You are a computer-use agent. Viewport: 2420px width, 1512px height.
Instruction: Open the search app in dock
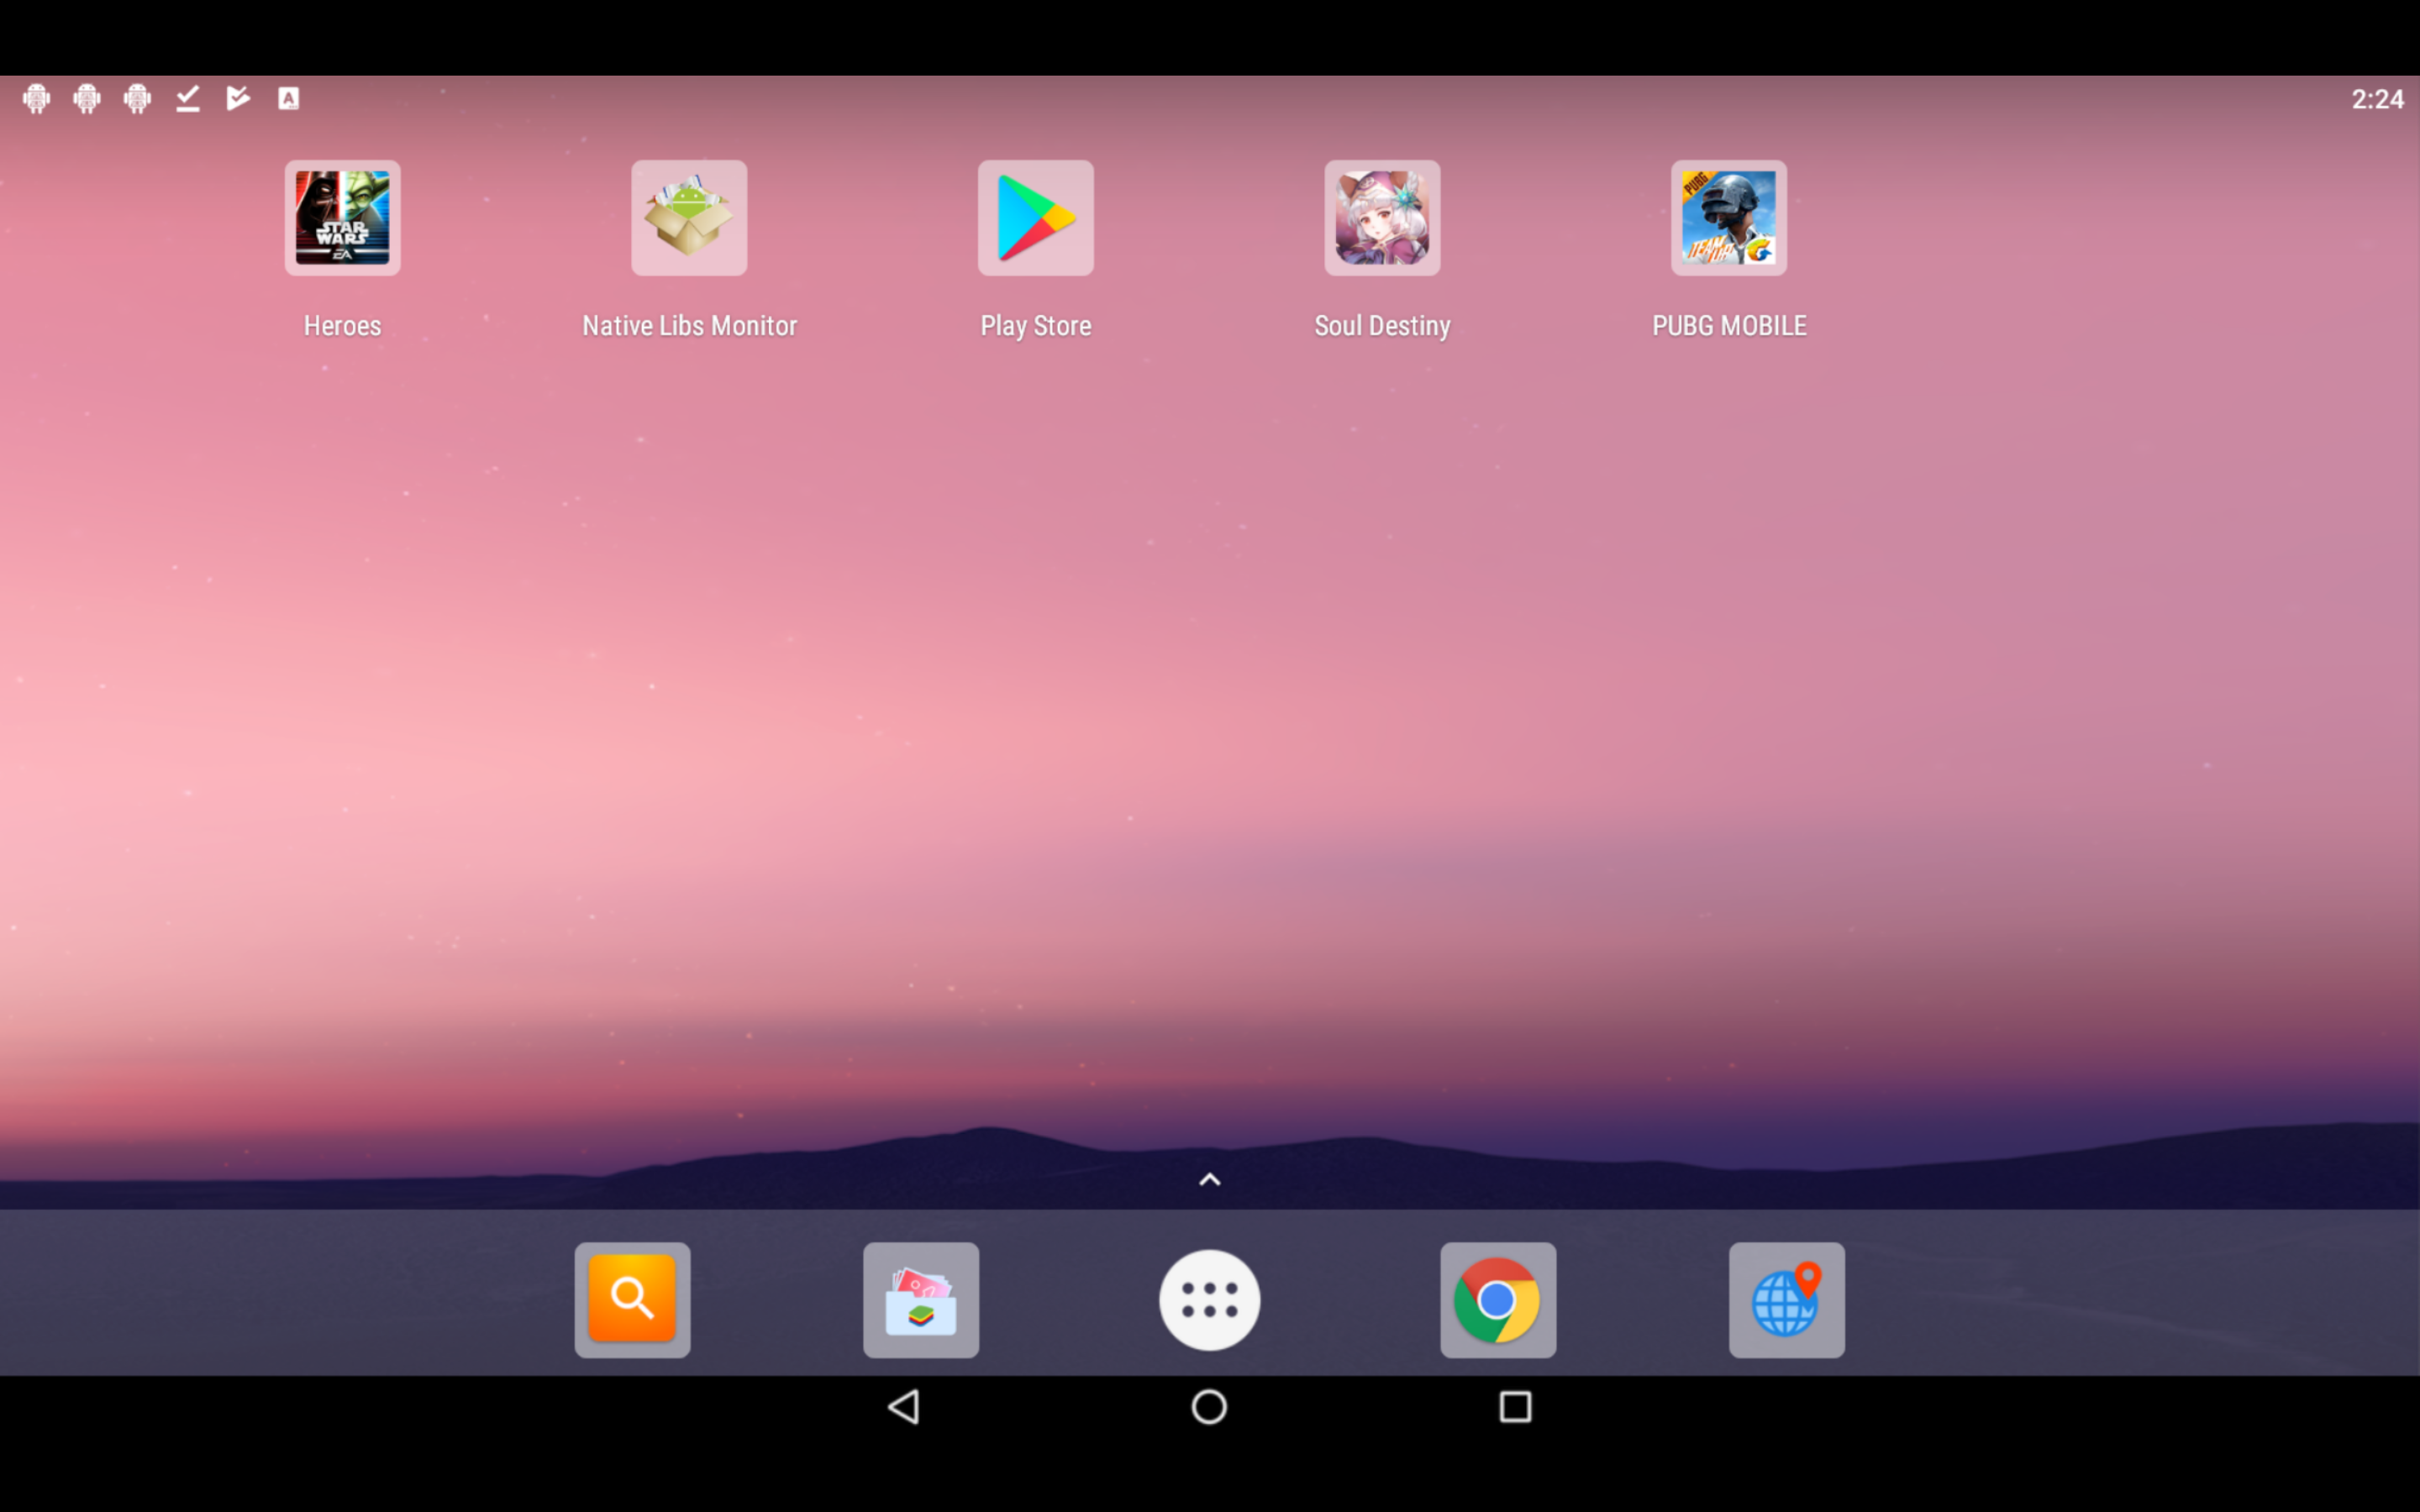pos(633,1298)
